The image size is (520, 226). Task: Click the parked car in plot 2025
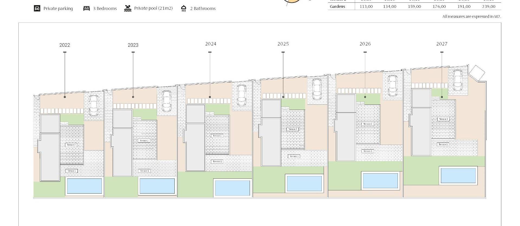pos(316,89)
